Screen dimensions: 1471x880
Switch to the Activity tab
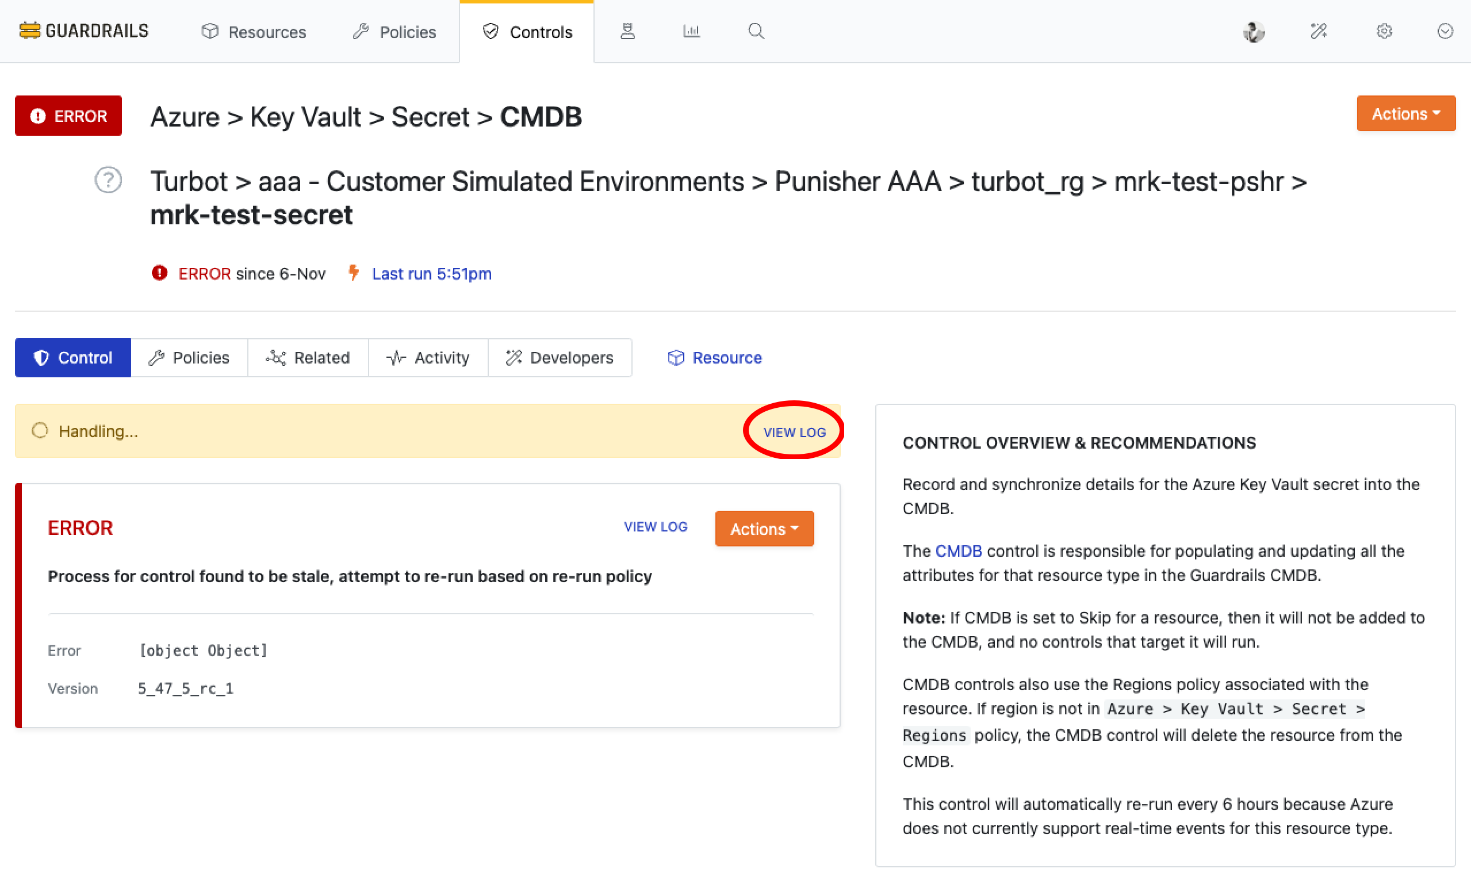(427, 358)
